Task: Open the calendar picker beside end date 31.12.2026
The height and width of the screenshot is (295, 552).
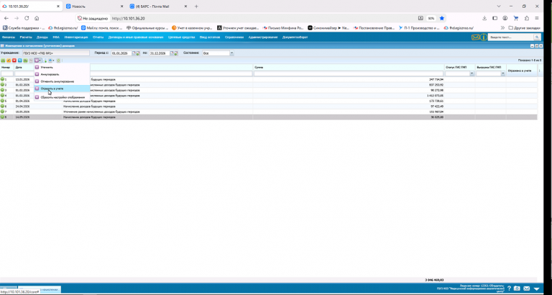Action: pyautogui.click(x=173, y=53)
